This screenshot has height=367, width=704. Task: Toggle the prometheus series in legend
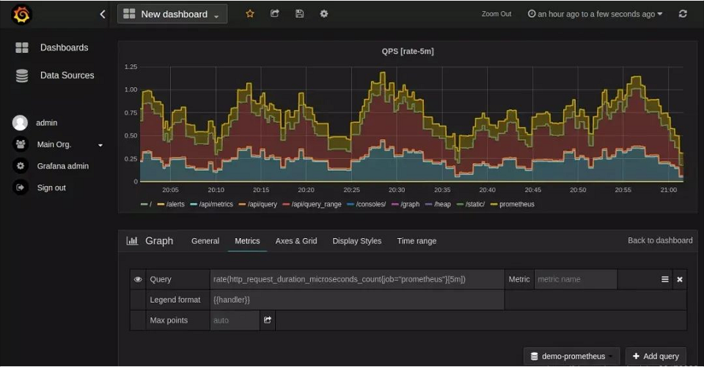tap(516, 204)
